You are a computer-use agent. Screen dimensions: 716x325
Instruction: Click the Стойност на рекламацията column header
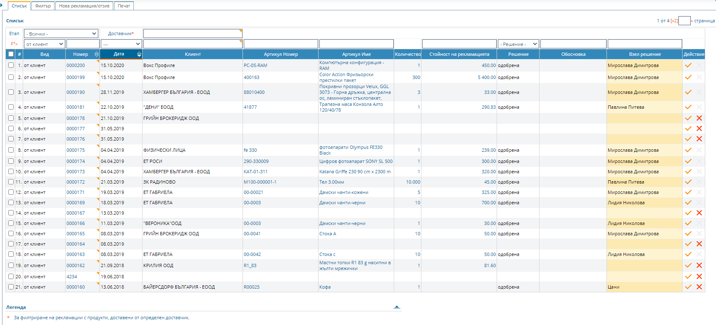[x=459, y=54]
